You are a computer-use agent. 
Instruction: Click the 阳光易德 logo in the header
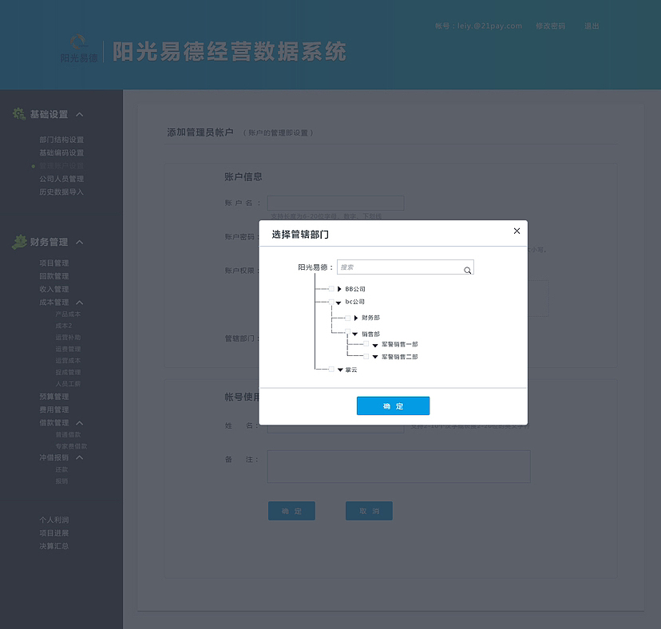[77, 49]
